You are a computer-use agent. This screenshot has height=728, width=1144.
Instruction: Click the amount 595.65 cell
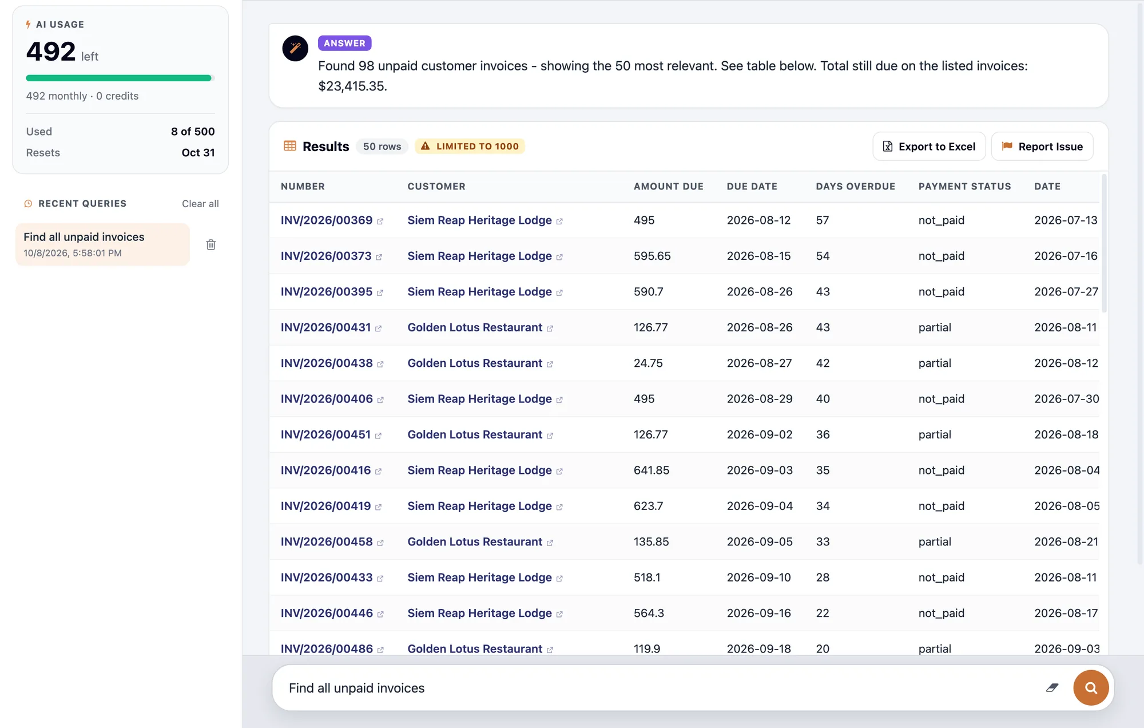point(652,256)
